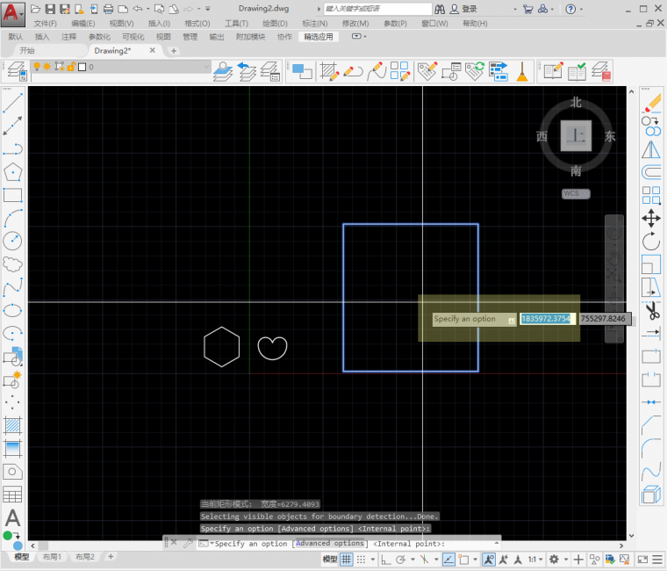Click the 登录 sign-in button
Viewport: 667px width, 571px height.
pos(470,9)
